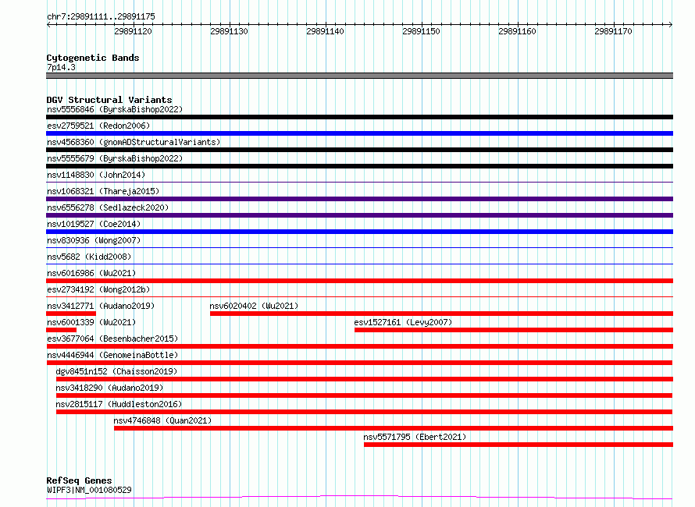Select variant nsv4446944 (GenomeinaBottle) label

[x=112, y=355]
